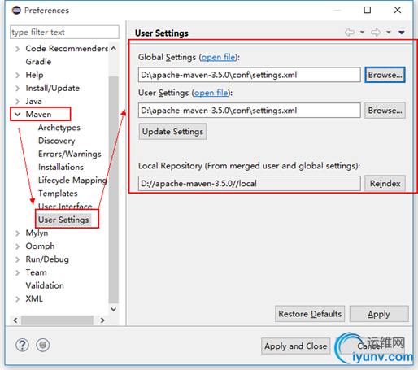418x370 pixels.
Task: Select Code Recommenders tree label
Action: (x=67, y=49)
